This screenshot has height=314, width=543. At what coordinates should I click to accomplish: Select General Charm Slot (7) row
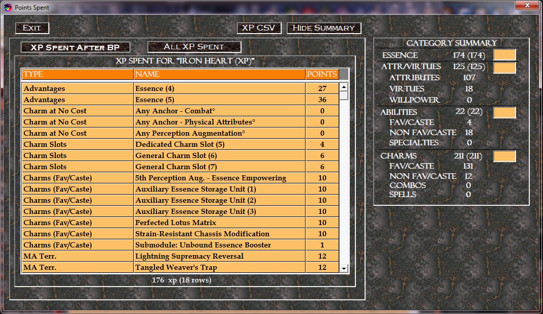coord(180,167)
